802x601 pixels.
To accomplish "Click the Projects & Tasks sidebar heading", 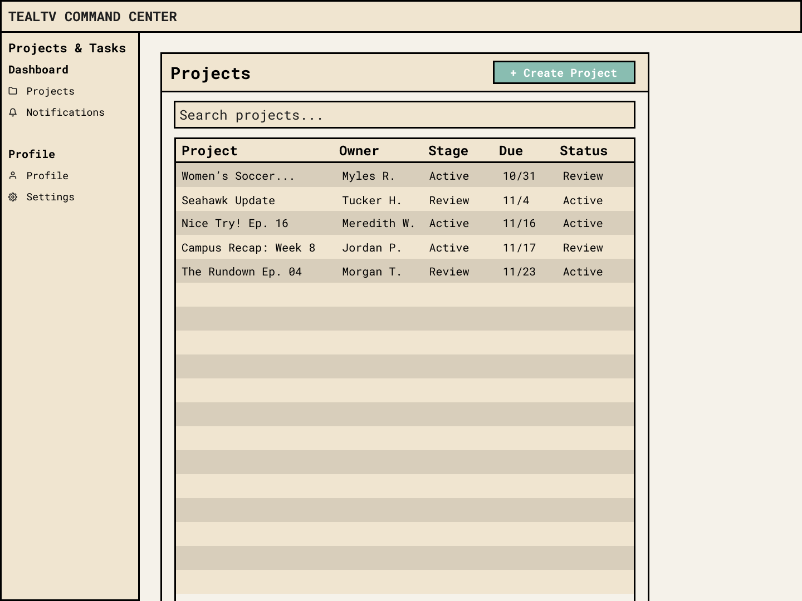I will (x=67, y=48).
